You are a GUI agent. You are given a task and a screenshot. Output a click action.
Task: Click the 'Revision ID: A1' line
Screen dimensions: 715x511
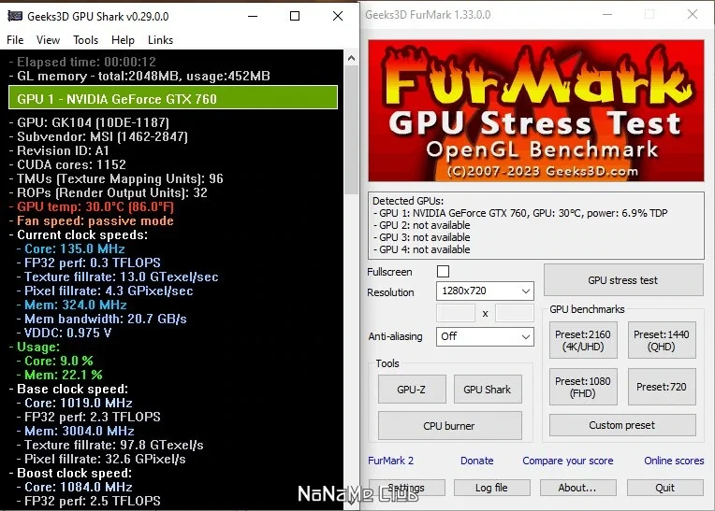tap(59, 151)
